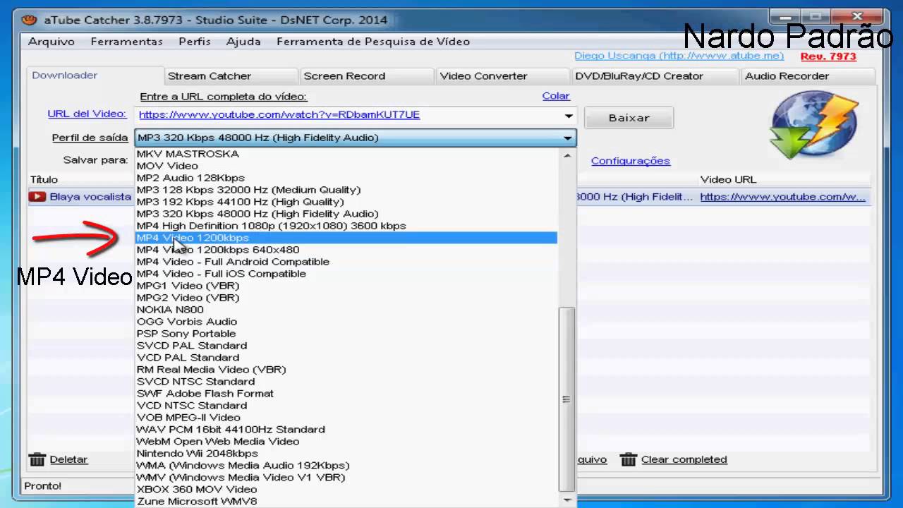Click the profile list scrollbar down arrow
This screenshot has width=903, height=508.
(x=568, y=500)
